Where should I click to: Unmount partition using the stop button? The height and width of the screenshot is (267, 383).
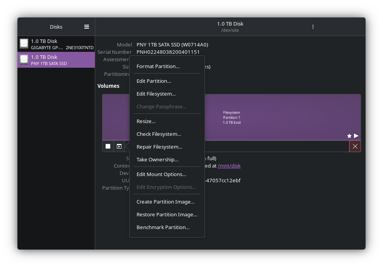[x=108, y=146]
